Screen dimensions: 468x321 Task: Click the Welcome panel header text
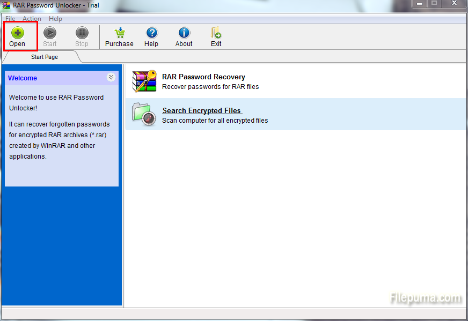click(x=23, y=78)
